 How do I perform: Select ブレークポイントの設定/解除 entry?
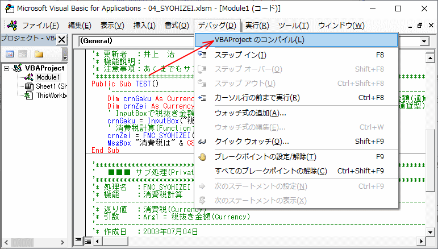296,157
